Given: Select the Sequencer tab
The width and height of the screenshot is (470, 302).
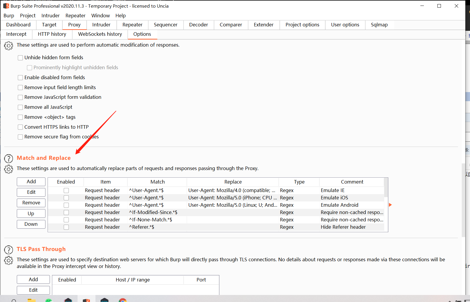Looking at the screenshot, I should 166,25.
